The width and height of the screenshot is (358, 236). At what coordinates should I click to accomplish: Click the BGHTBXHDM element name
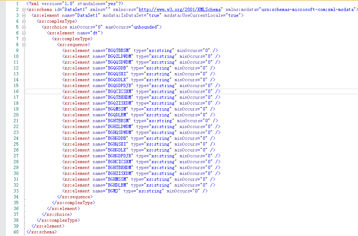pyautogui.click(x=120, y=168)
